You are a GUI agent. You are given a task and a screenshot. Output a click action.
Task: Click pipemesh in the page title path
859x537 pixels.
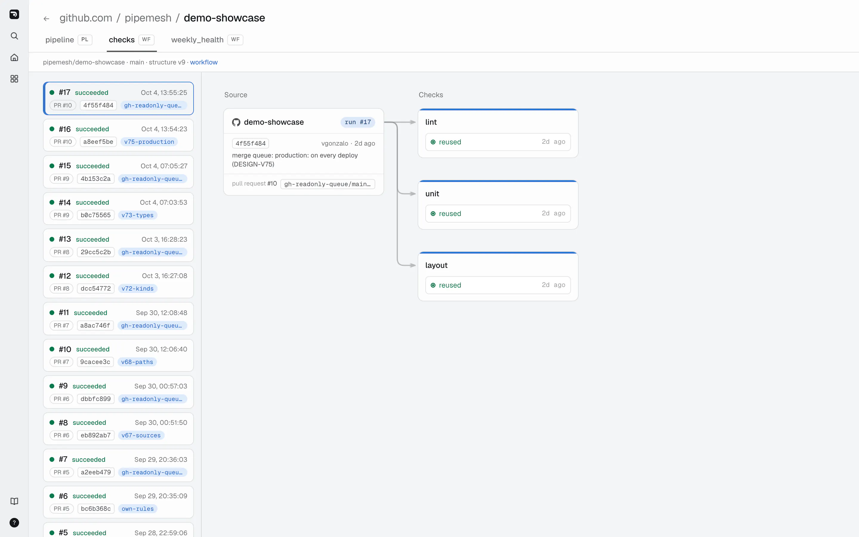click(x=148, y=18)
